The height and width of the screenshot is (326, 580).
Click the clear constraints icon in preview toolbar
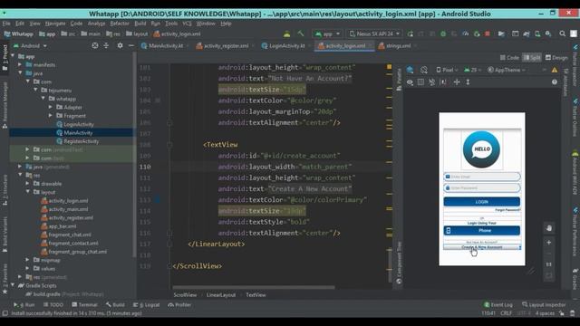[x=431, y=82]
